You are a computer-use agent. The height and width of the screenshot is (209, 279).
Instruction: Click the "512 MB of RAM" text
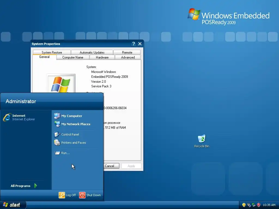[x=116, y=128]
